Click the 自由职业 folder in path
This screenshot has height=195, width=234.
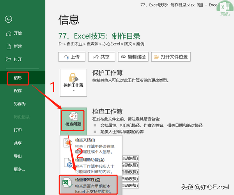tap(74, 44)
